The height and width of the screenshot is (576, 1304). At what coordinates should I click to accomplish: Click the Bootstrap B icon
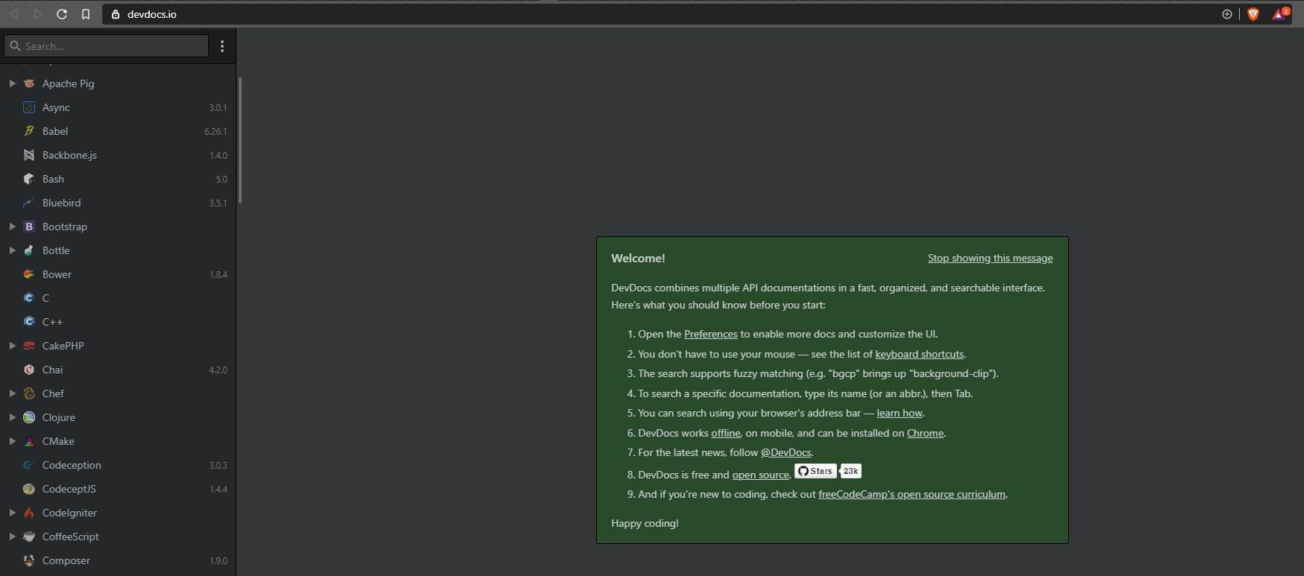tap(29, 227)
